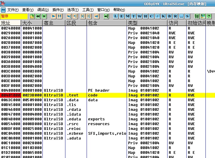Image resolution: width=215 pixels, height=158 pixels.
Task: Click the colored grid appearance icon
Action: pos(203,16)
